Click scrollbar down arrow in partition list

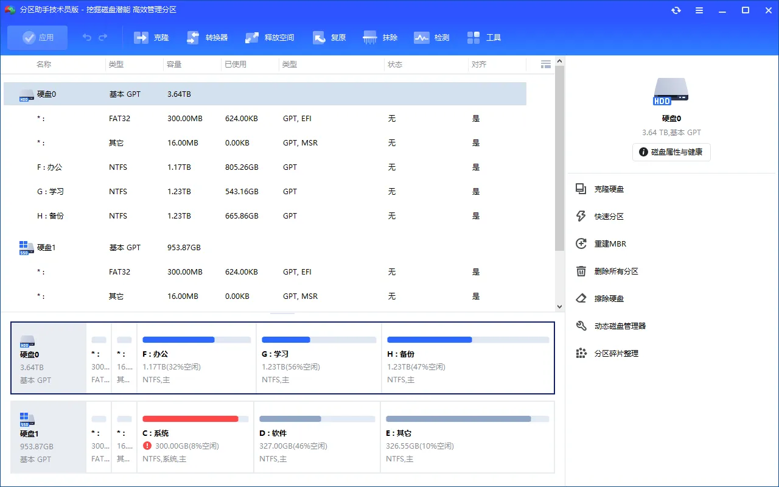click(559, 307)
